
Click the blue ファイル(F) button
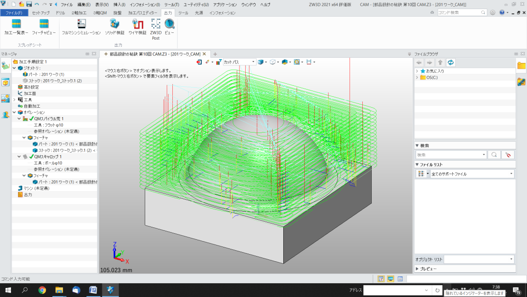coord(14,13)
